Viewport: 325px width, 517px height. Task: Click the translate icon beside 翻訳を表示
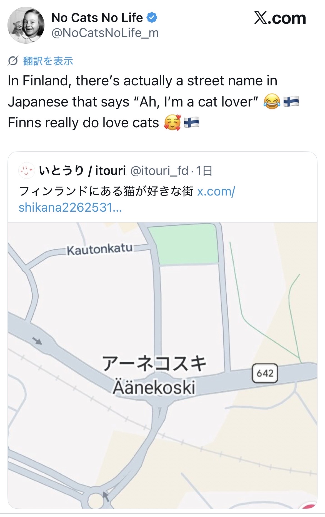(x=13, y=61)
